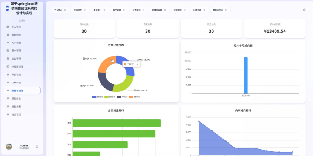Close the 订单列表 tab

204,10
